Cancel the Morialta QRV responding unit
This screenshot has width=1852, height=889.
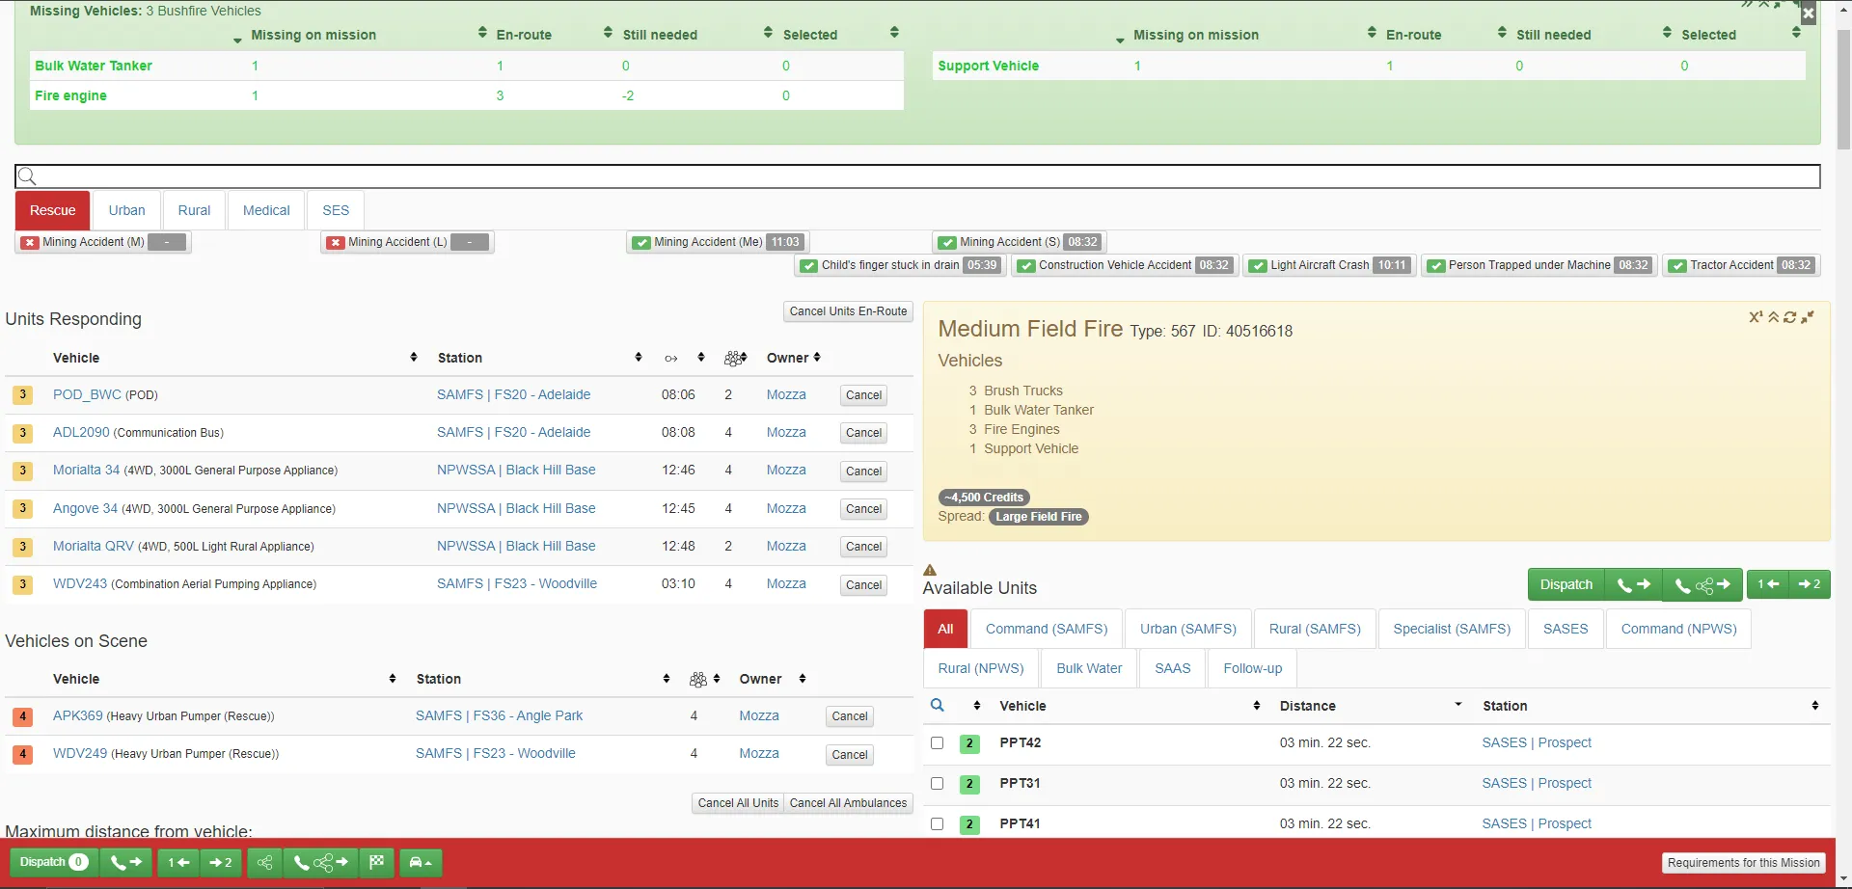[x=863, y=547]
